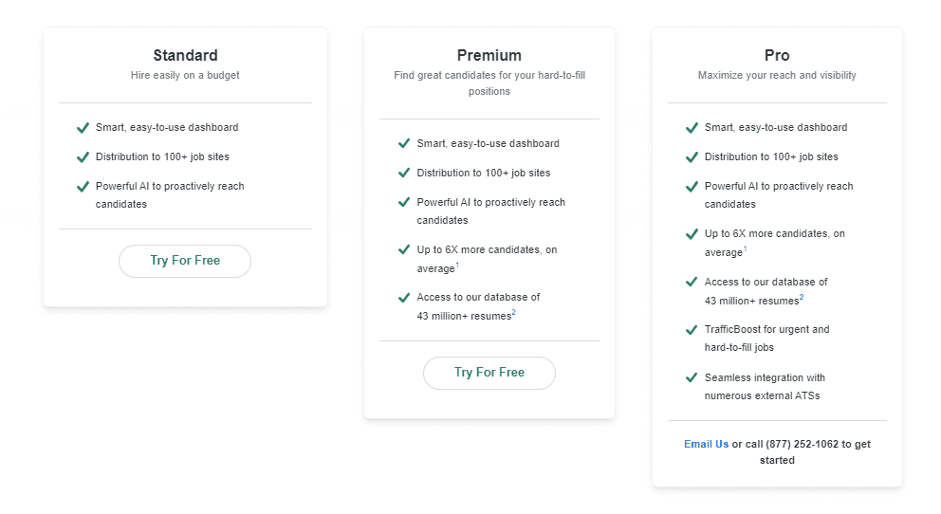The height and width of the screenshot is (514, 941).
Task: Click the TrafficBoost feature text in Pro
Action: tap(766, 339)
